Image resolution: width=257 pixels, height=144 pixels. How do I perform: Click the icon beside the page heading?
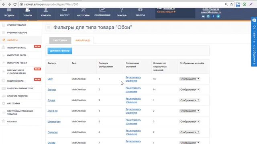pyautogui.click(x=48, y=27)
